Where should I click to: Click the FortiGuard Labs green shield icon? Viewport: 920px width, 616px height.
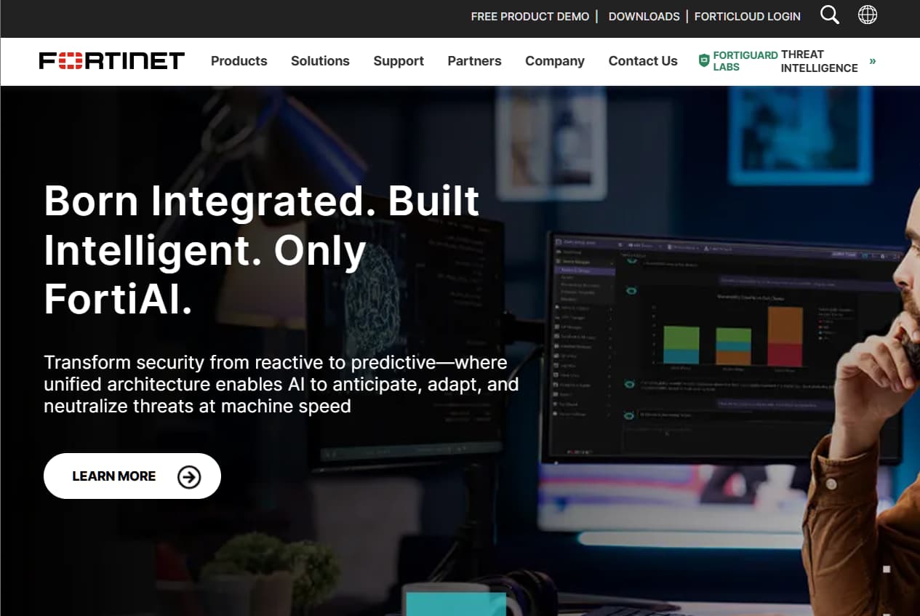[x=703, y=61]
